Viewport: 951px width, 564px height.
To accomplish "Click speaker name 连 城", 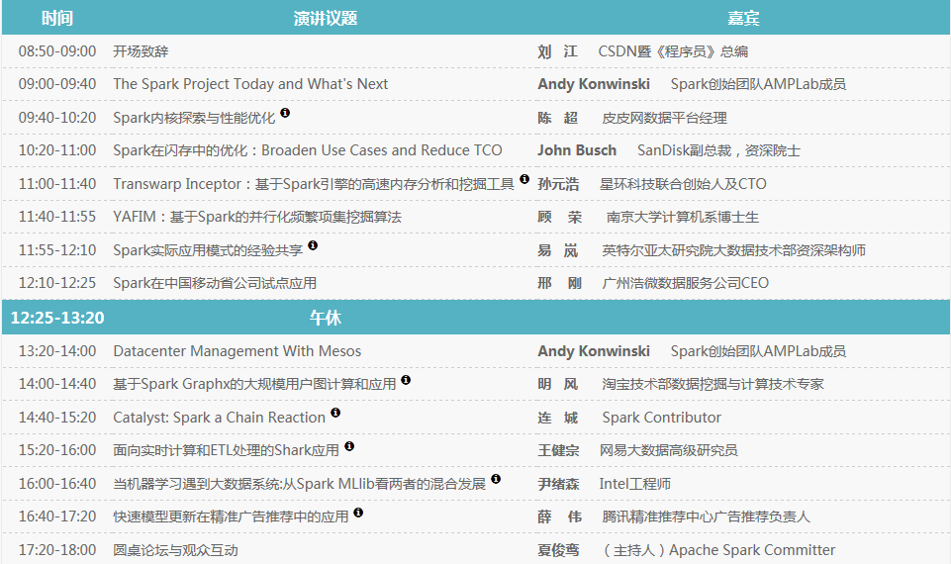I will pyautogui.click(x=557, y=418).
